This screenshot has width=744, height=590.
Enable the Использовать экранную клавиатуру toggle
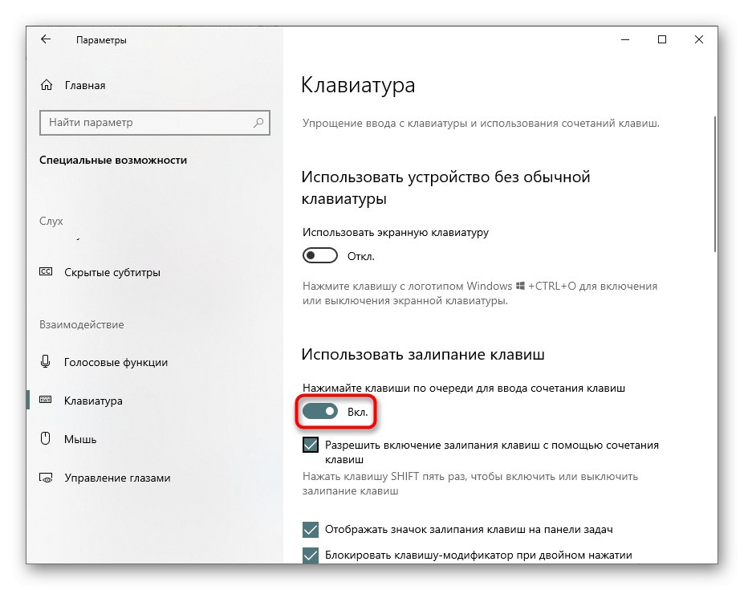tap(319, 254)
